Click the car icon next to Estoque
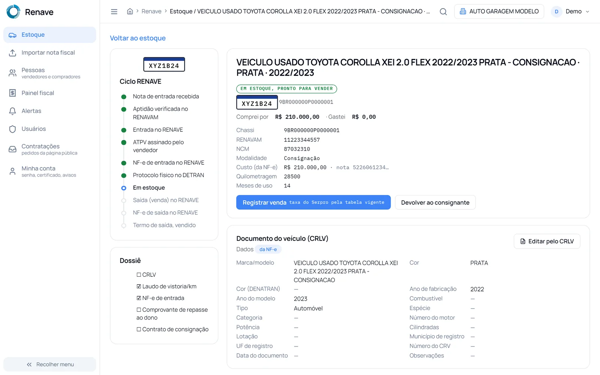This screenshot has height=375, width=600. point(12,35)
